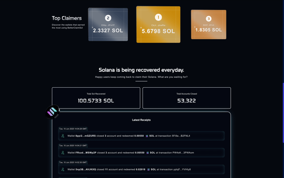Screen dimensions: 284x178
Task: Click SOL token icon in 5np3B...AVJKXQ receipt
Action: click(149, 170)
